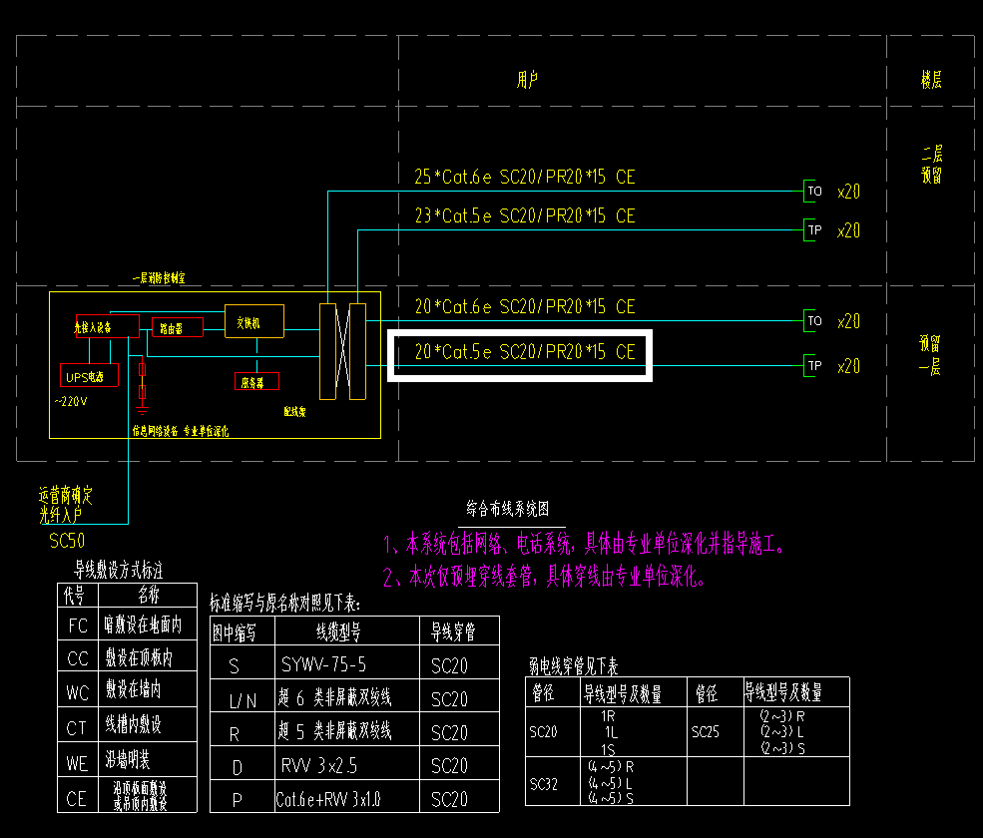Image resolution: width=983 pixels, height=838 pixels.
Task: Click the ground symbol below the fuses
Action: pyautogui.click(x=143, y=411)
